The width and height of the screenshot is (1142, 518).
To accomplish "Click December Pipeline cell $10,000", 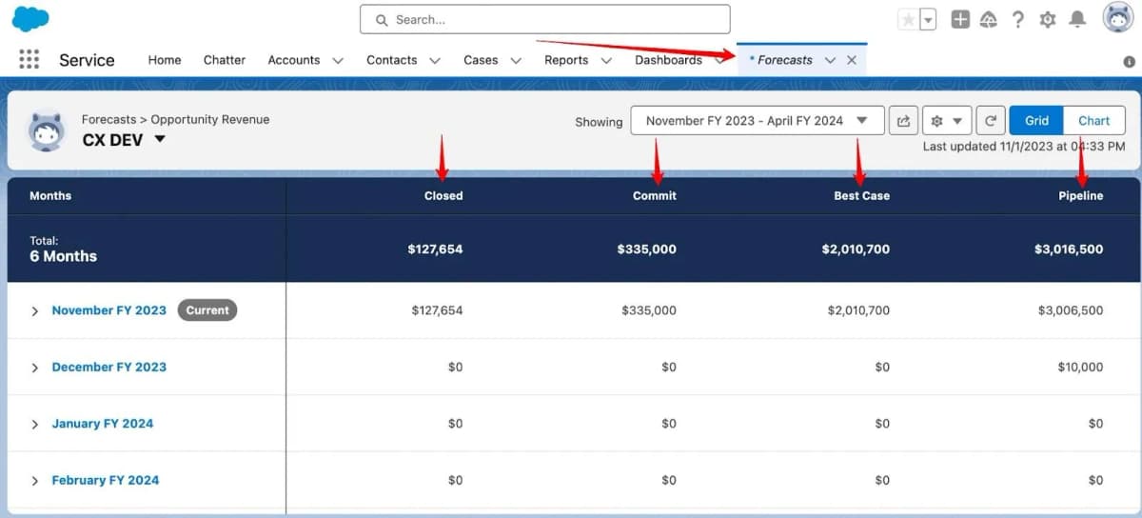I will pos(1079,367).
